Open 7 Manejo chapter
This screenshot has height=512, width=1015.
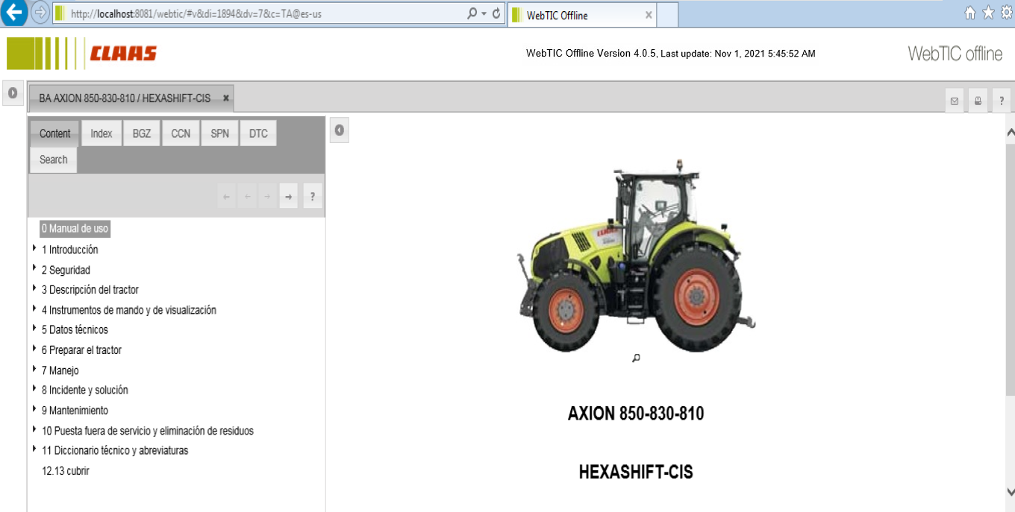(x=60, y=370)
